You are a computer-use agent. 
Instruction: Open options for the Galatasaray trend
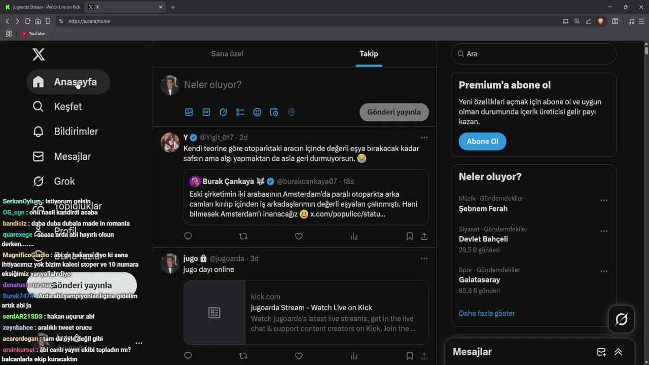pos(604,271)
